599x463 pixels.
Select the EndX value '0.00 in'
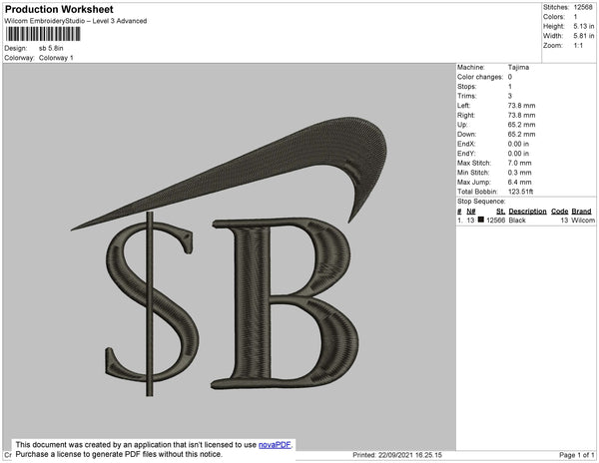pyautogui.click(x=518, y=144)
